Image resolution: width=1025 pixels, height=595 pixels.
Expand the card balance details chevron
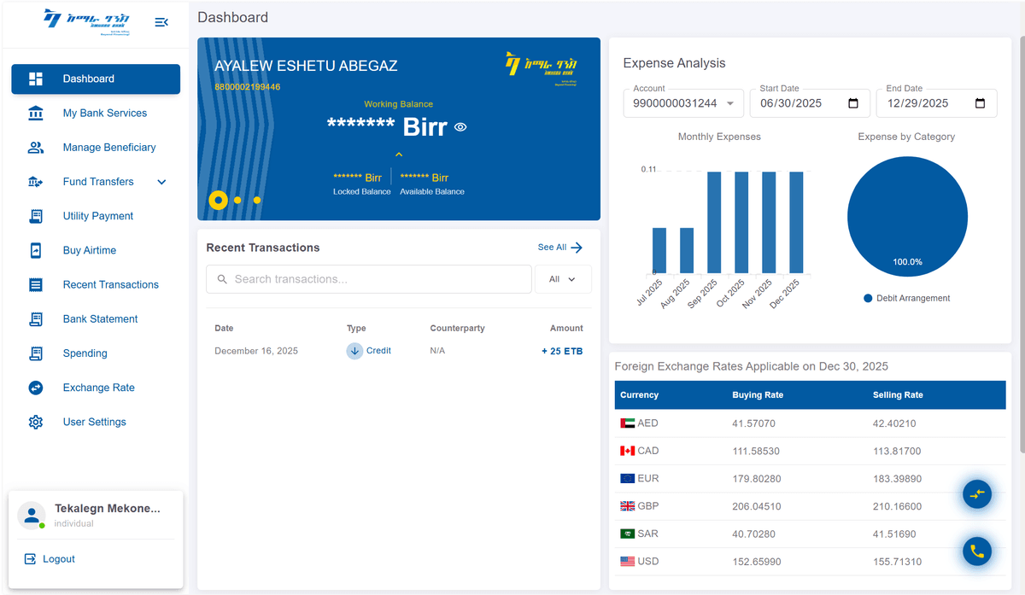click(x=398, y=154)
